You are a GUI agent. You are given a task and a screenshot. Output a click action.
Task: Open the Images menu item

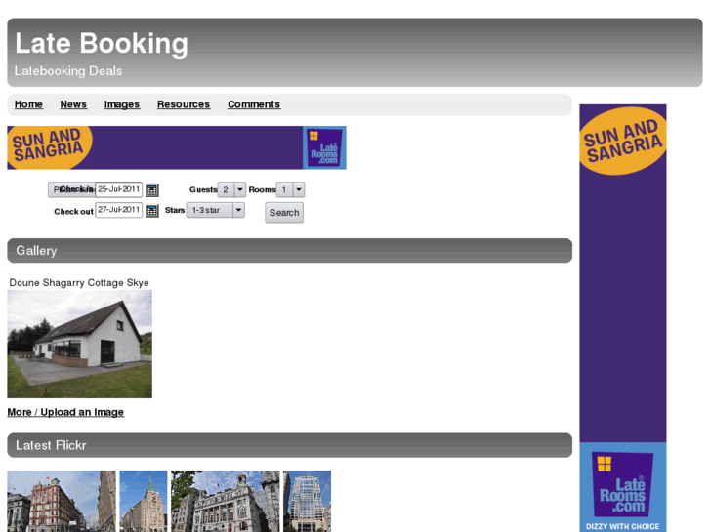(122, 104)
